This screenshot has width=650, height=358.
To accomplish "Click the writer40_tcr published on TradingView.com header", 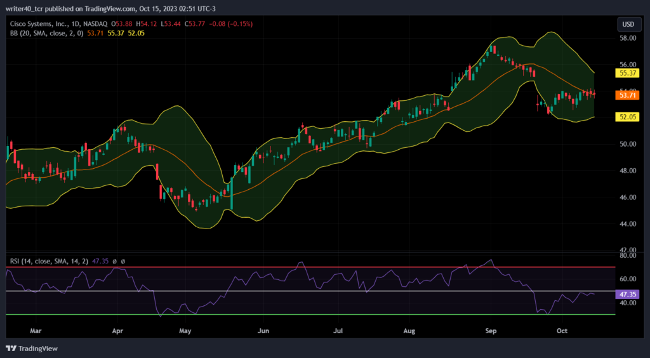I will tap(110, 9).
